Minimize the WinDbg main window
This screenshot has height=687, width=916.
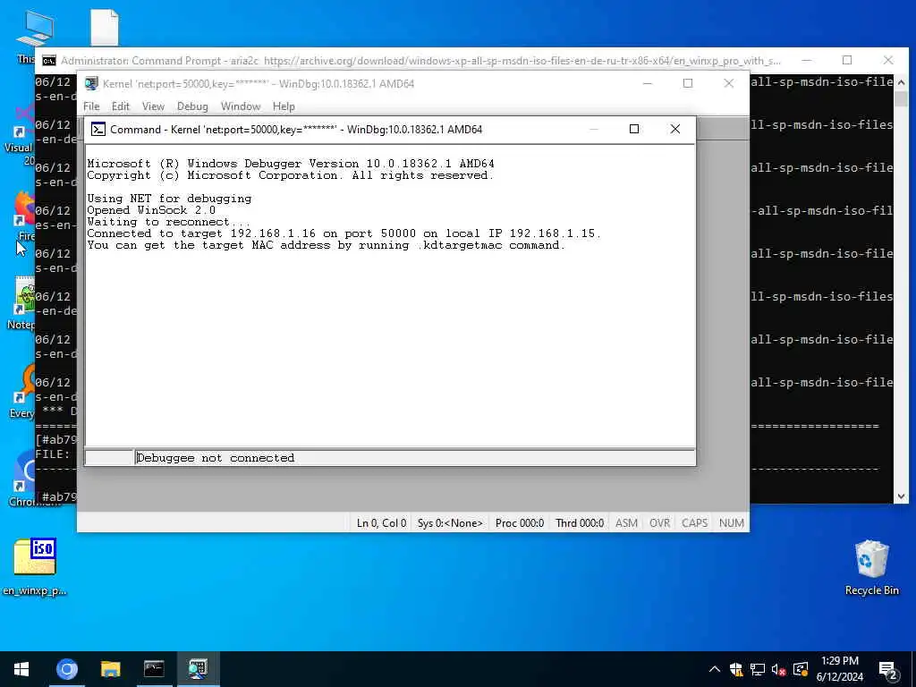pyautogui.click(x=648, y=83)
